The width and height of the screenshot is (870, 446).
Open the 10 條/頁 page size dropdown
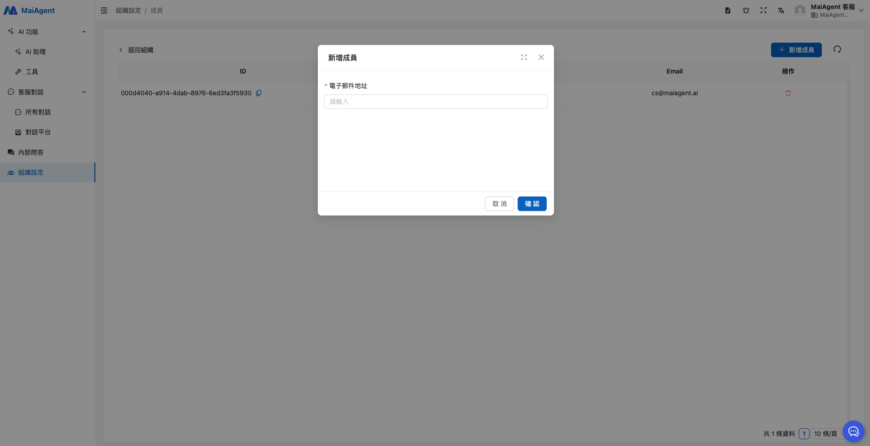826,434
